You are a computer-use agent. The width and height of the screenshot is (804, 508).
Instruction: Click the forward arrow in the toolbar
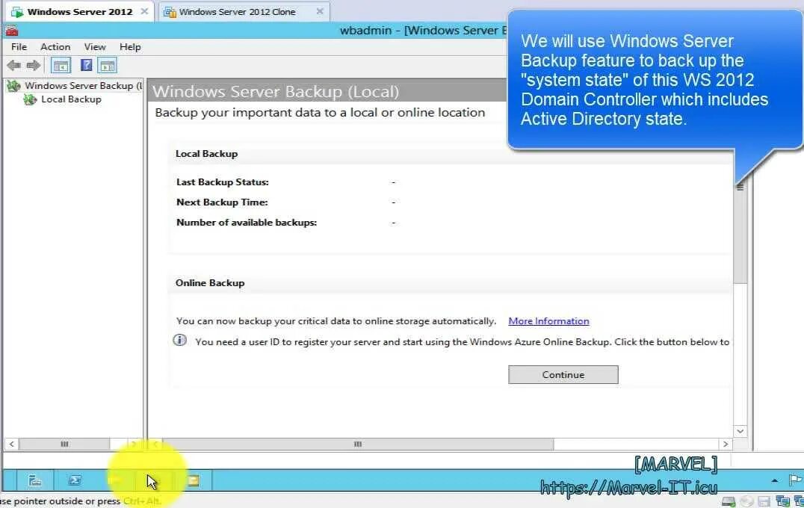34,66
